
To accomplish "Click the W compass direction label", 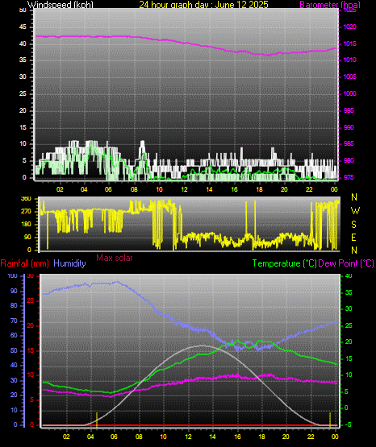I will (355, 211).
